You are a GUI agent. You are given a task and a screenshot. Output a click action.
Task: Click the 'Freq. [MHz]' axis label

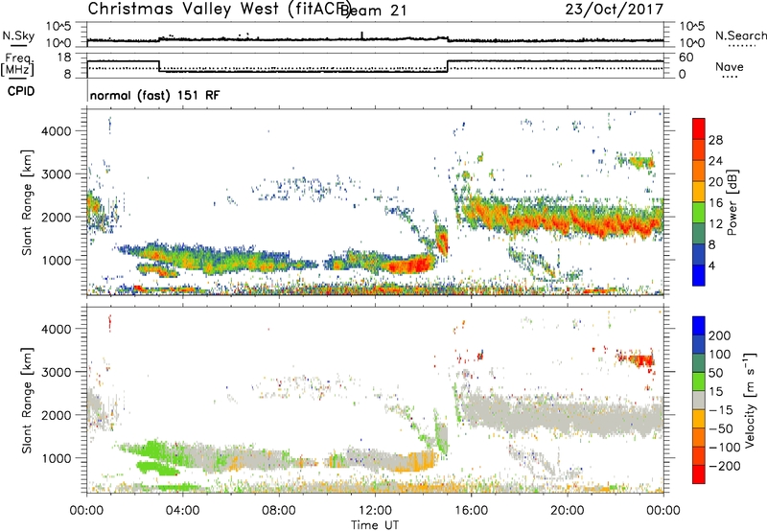point(17,64)
